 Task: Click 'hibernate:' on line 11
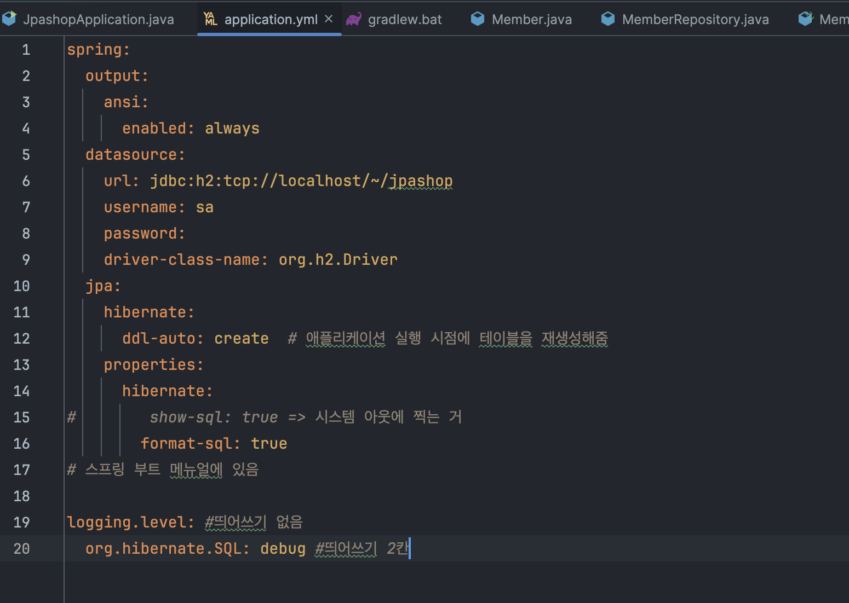(x=149, y=312)
